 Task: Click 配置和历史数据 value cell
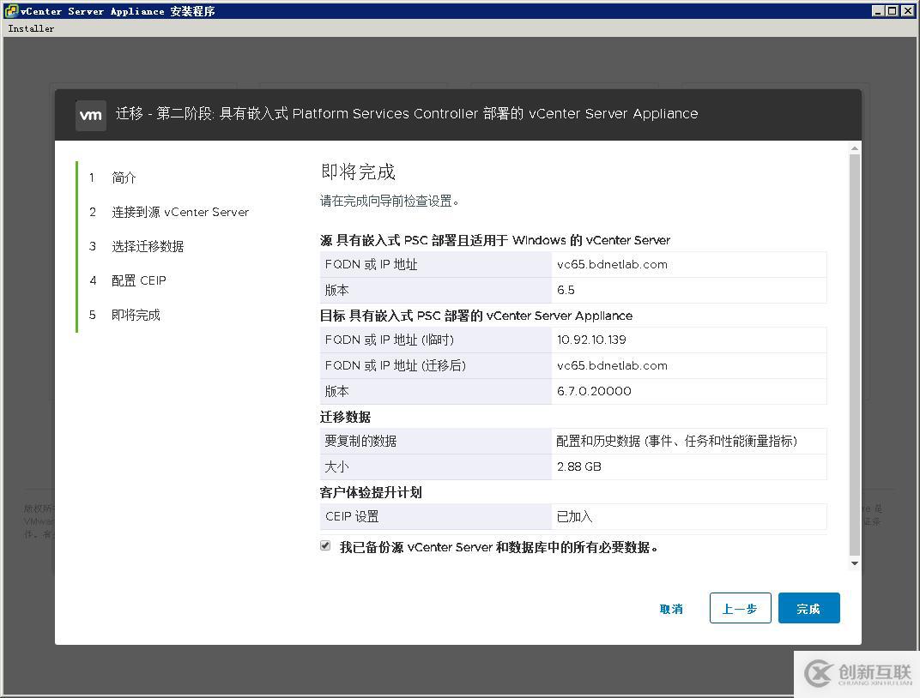coord(689,441)
